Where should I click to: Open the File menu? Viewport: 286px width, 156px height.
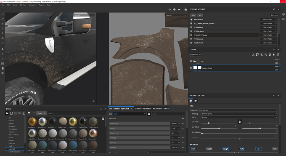click(x=3, y=5)
